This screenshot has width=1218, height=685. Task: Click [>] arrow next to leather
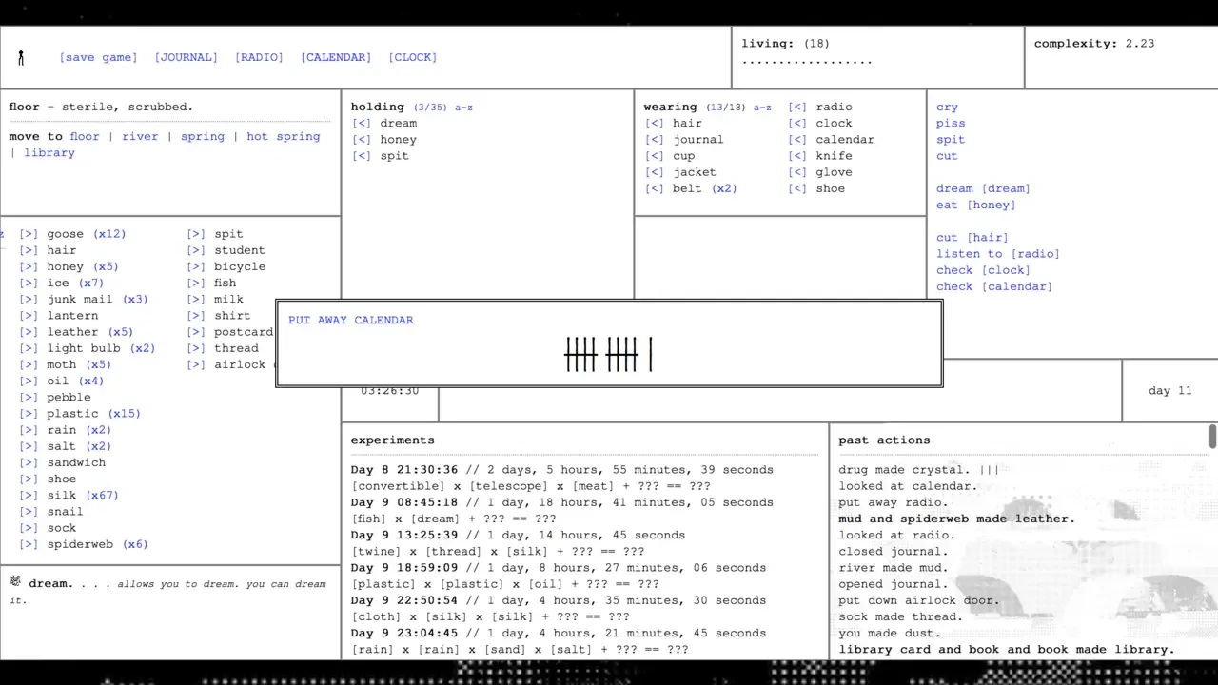pyautogui.click(x=29, y=332)
